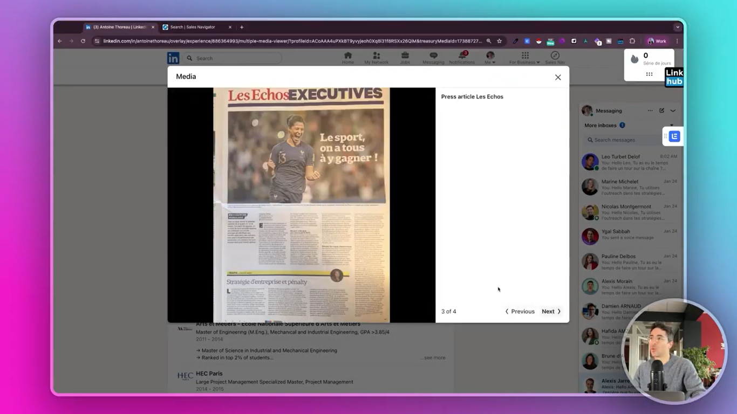This screenshot has height=414, width=737.
Task: Go to the previous media item
Action: pos(520,312)
